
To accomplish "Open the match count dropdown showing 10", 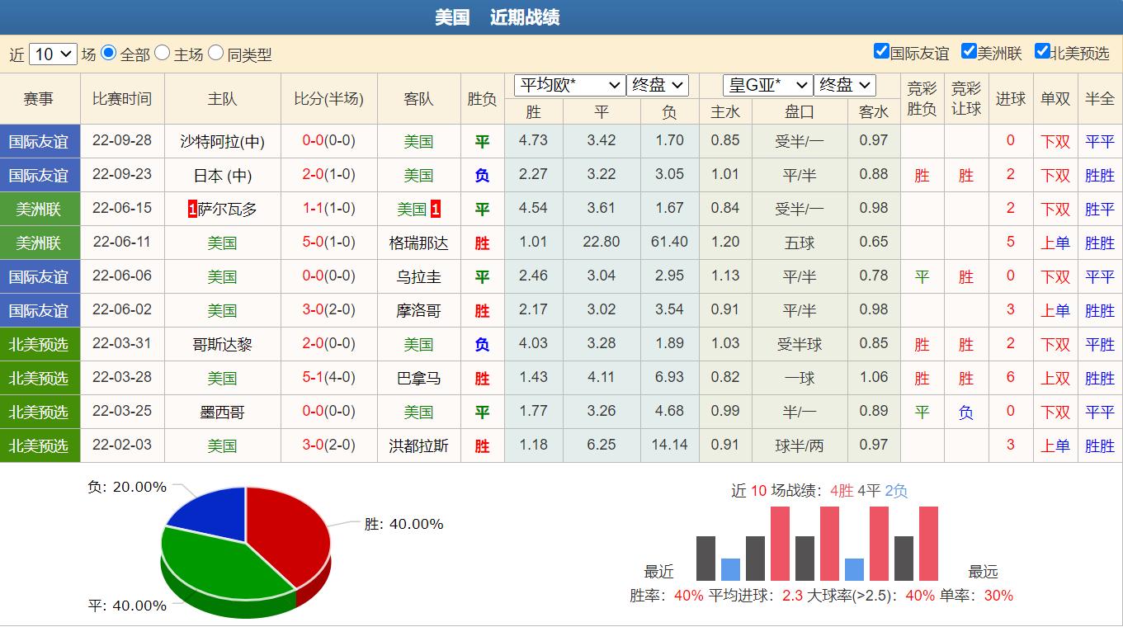I will 53,54.
